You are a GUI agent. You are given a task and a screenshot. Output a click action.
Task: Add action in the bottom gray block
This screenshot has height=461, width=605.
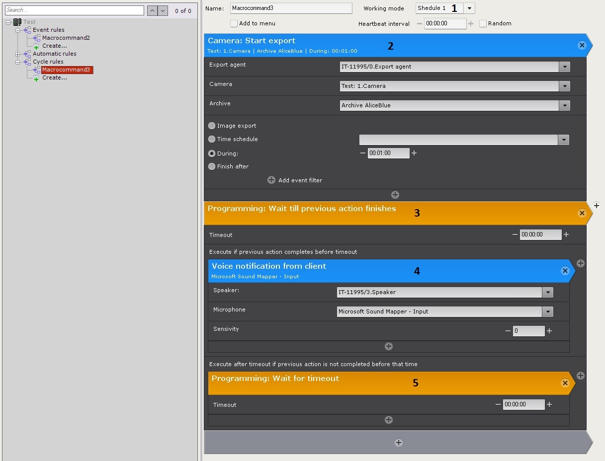[x=398, y=443]
